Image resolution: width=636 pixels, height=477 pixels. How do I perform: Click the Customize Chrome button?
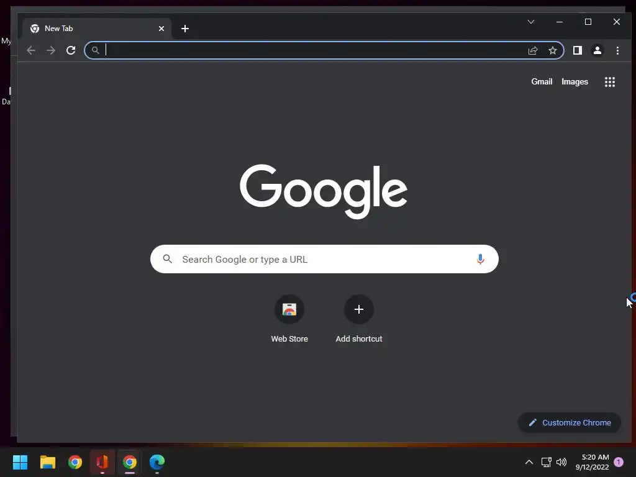(569, 422)
